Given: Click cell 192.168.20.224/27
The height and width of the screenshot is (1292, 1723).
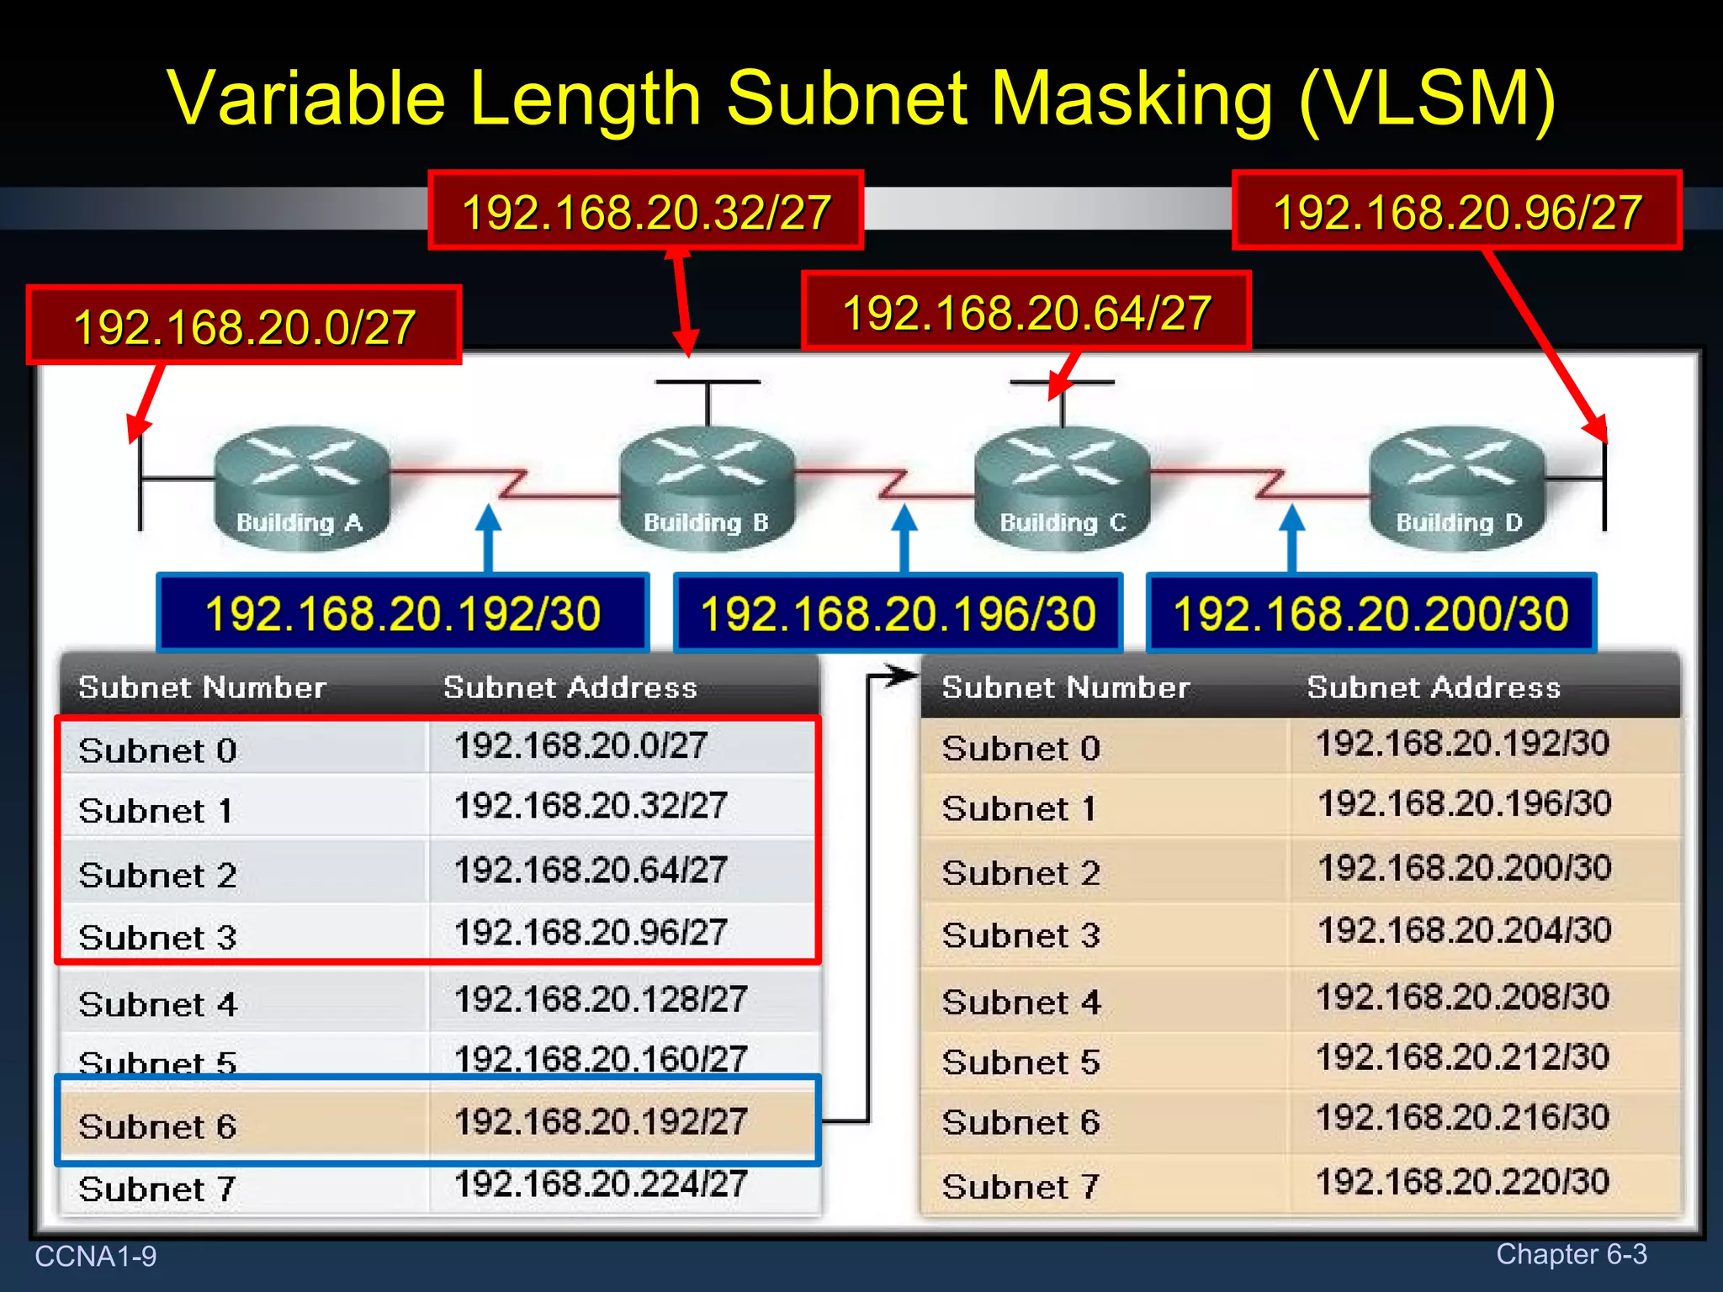Looking at the screenshot, I should (601, 1183).
